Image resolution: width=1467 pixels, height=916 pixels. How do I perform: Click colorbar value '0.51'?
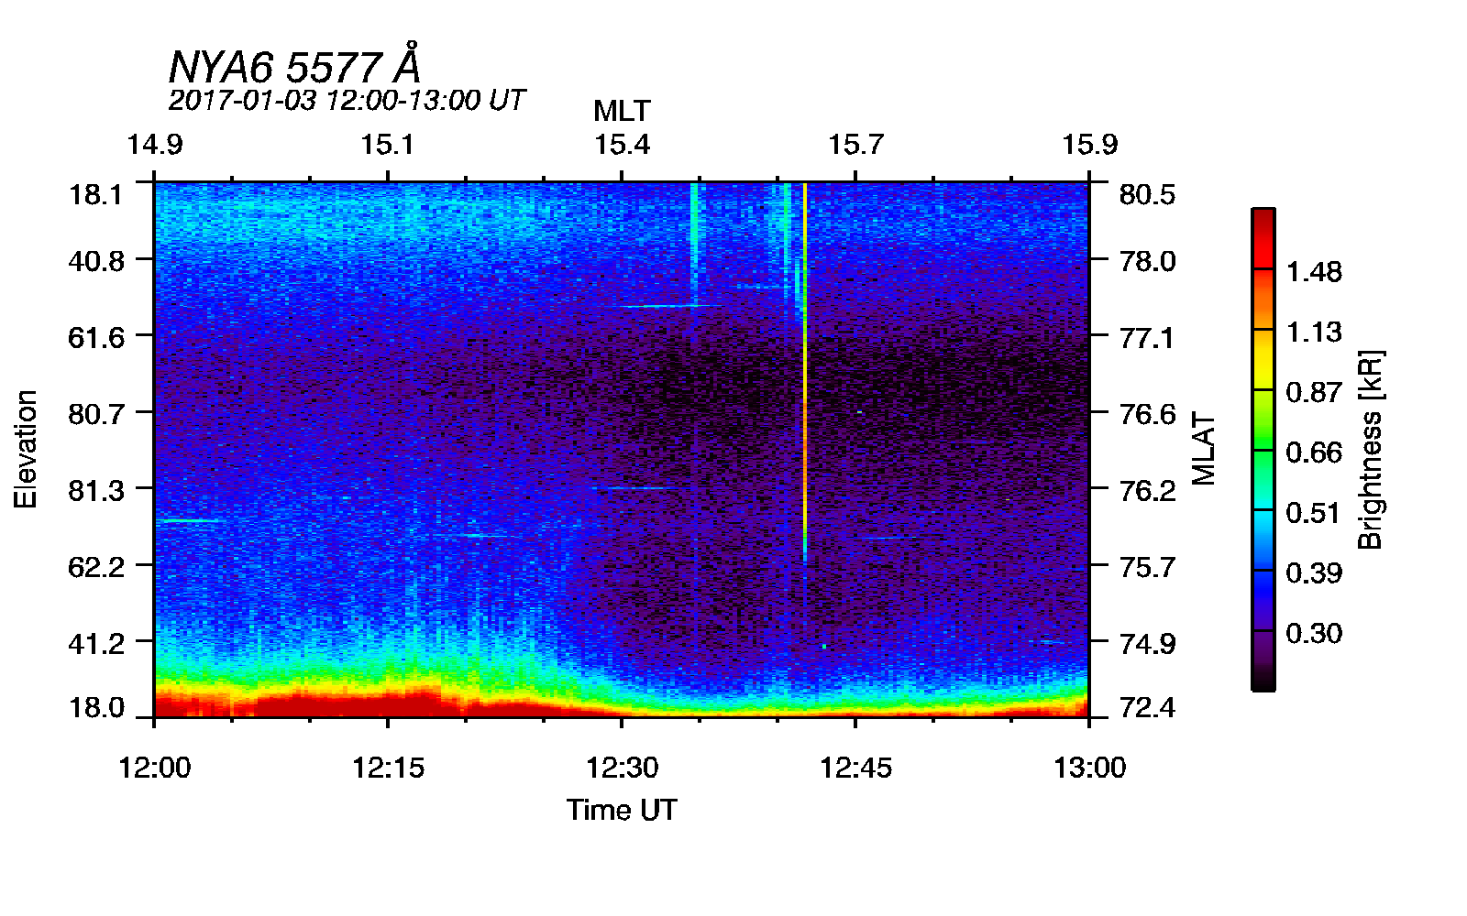(1314, 513)
